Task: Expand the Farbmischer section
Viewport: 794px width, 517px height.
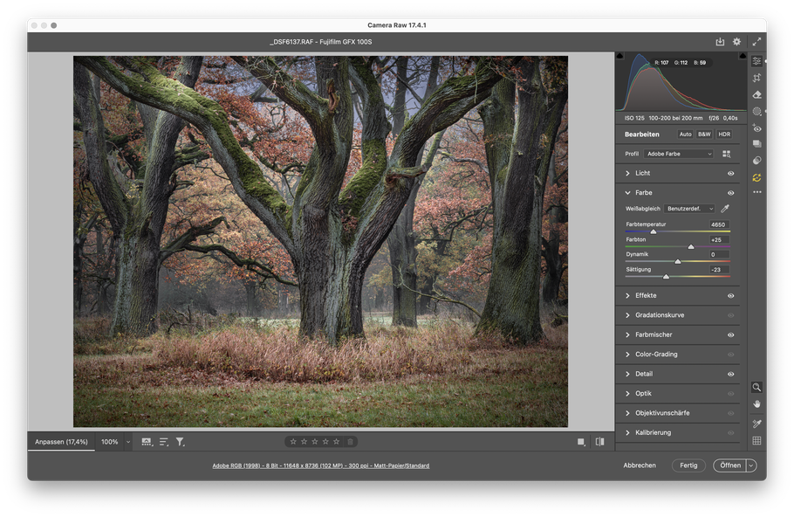Action: pos(627,334)
